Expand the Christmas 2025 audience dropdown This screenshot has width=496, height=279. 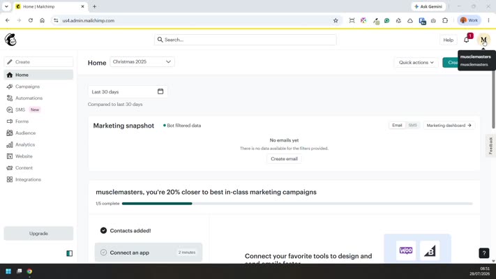142,61
